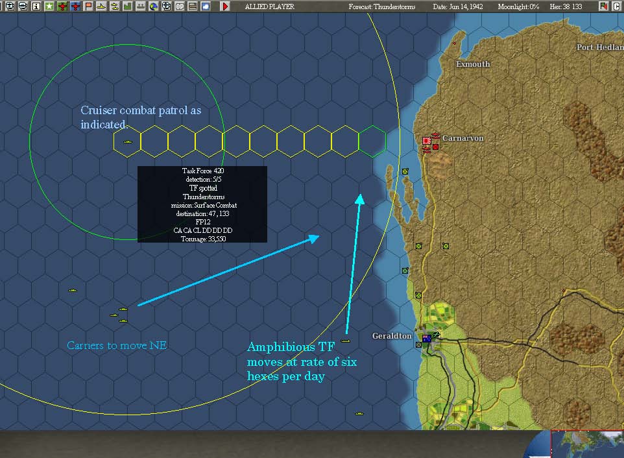Open the world minimap thumbnail

[587, 444]
